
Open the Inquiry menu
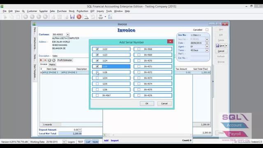pos(100,11)
